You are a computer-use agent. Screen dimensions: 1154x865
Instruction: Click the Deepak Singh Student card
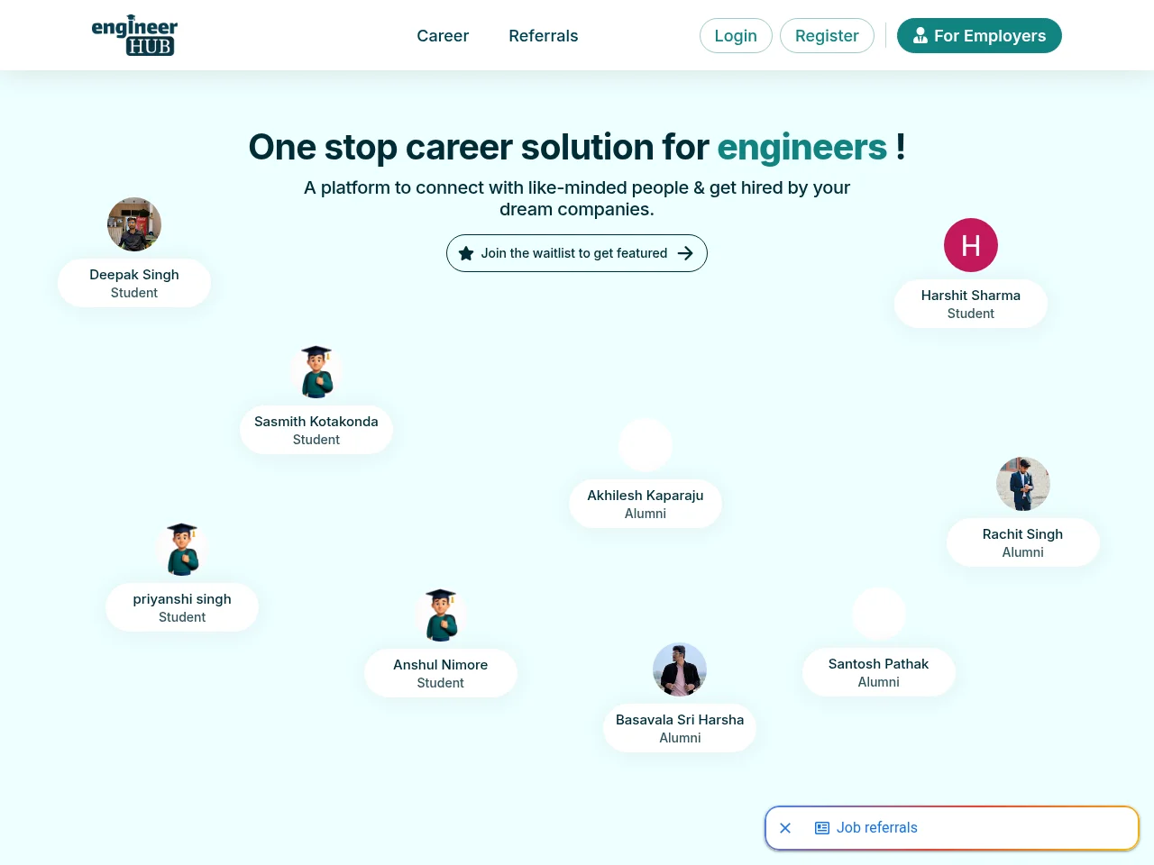pyautogui.click(x=134, y=283)
